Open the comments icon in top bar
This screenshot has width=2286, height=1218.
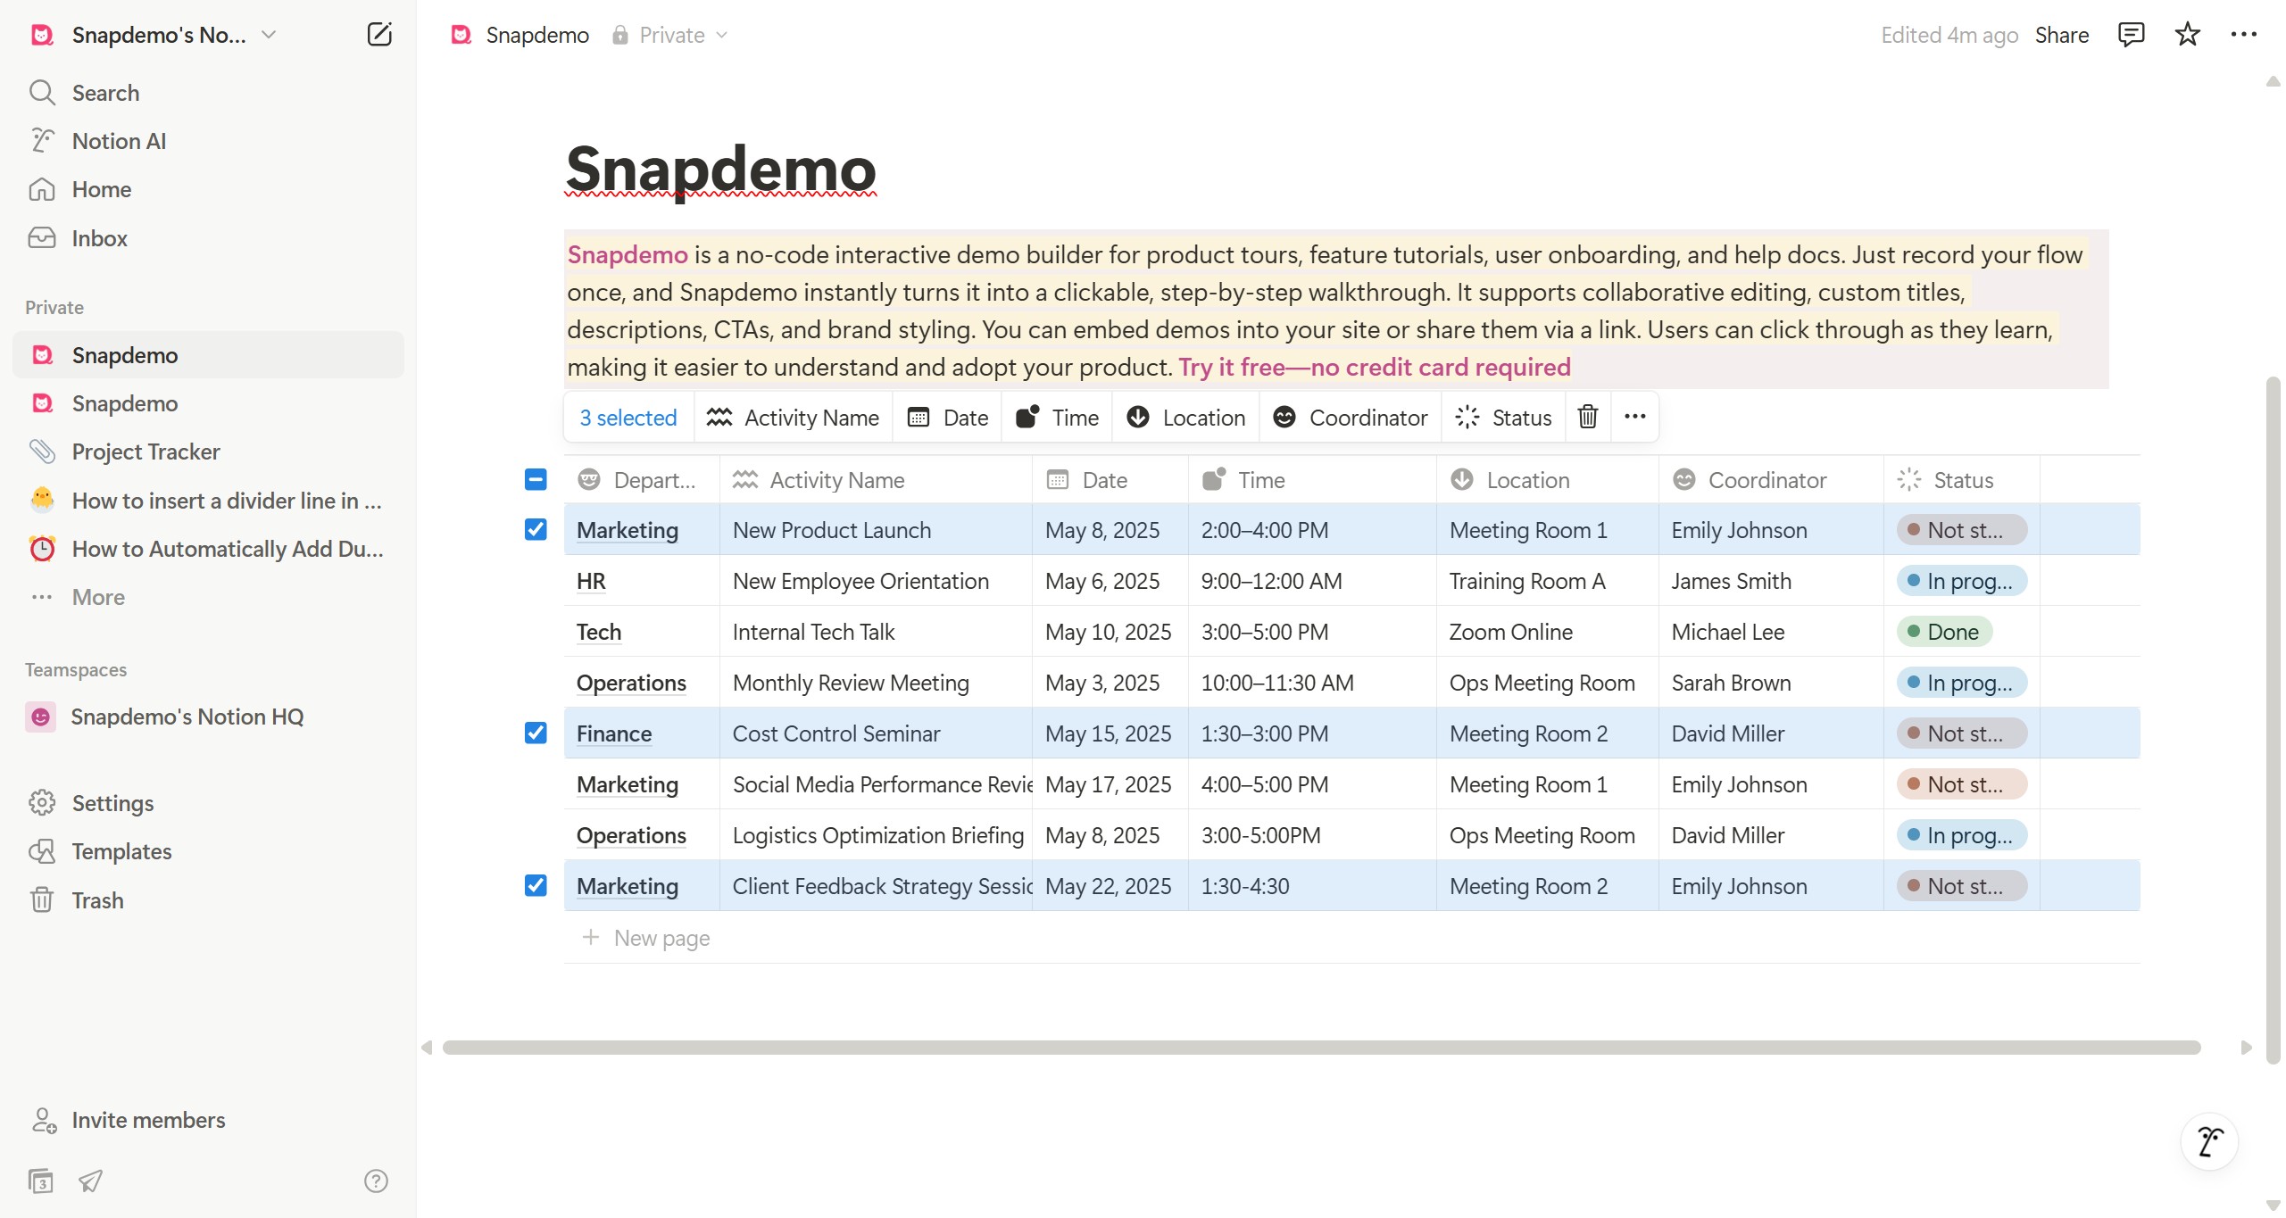(2131, 35)
